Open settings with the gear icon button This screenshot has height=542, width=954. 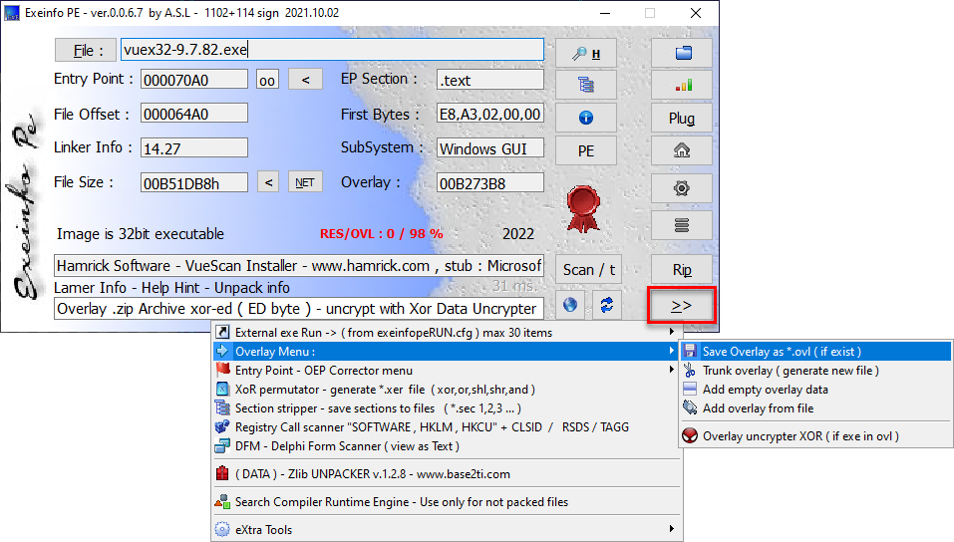(682, 188)
